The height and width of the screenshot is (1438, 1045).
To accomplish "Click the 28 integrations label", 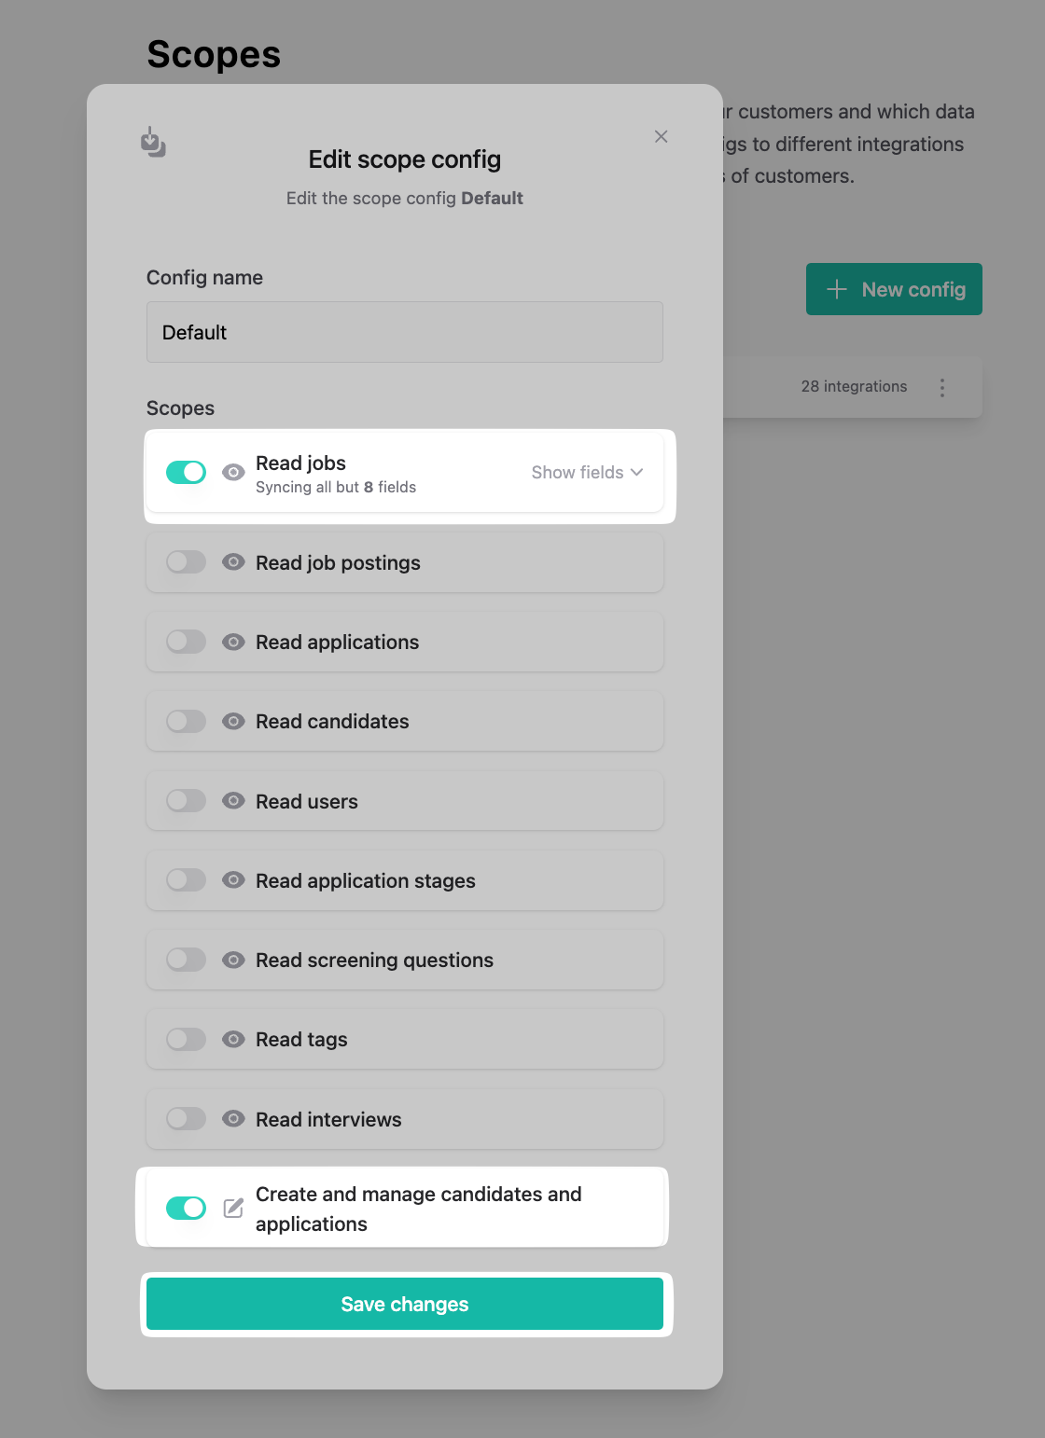I will pos(854,386).
